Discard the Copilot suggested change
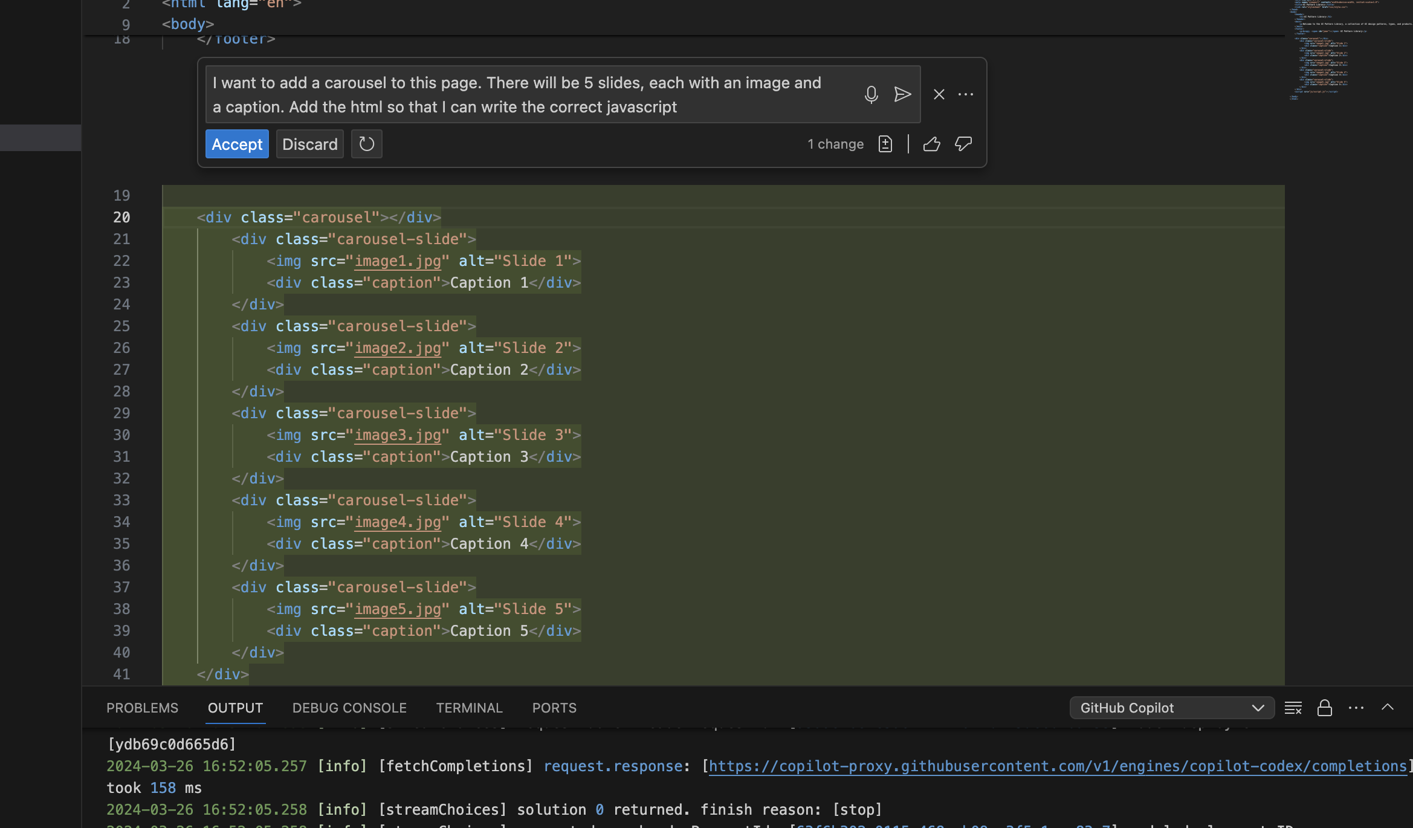The image size is (1413, 828). coord(309,144)
